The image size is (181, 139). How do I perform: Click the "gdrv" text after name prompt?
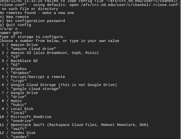(x=18, y=33)
